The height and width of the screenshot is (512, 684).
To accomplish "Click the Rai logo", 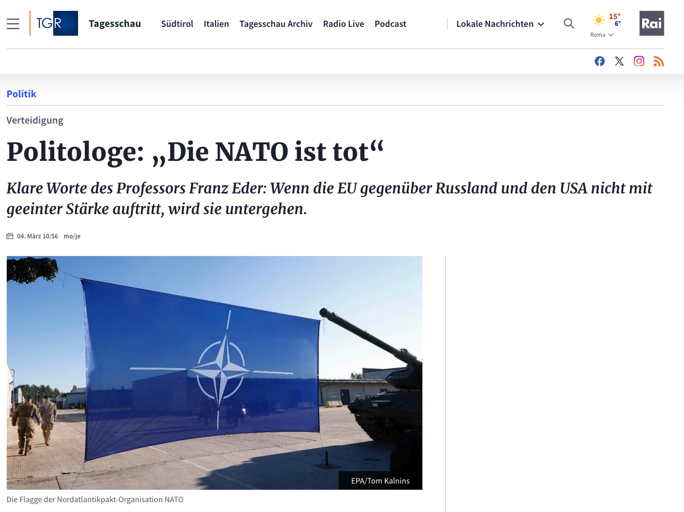I will click(x=651, y=23).
